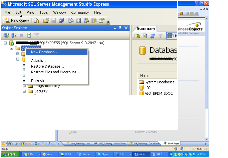The image size is (228, 158).
Task: Collapse the Databases folder node
Action: click(x=11, y=48)
